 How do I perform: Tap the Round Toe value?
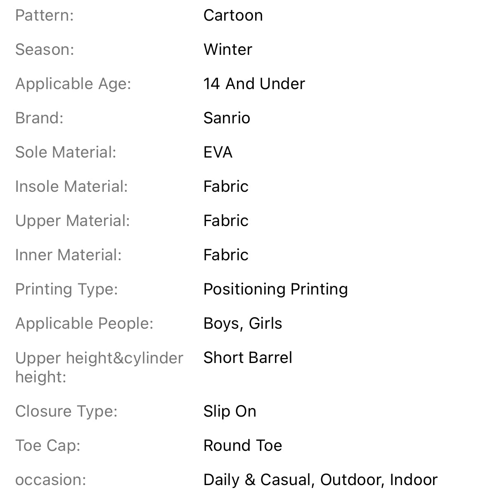tap(243, 445)
